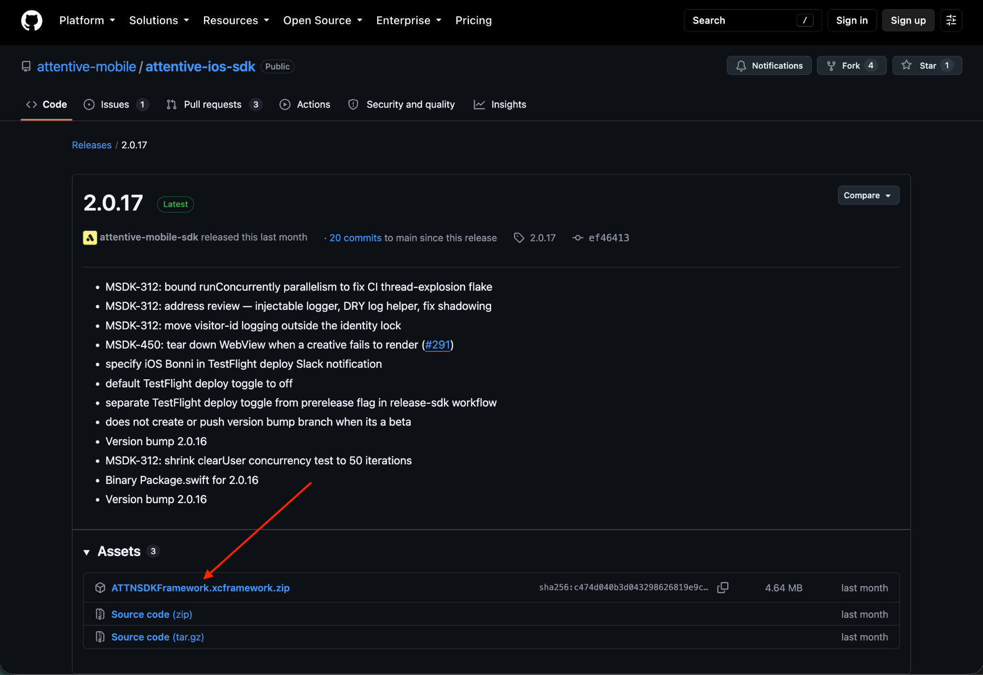The image size is (983, 675).
Task: Open the GitHub homepage logo
Action: (32, 21)
